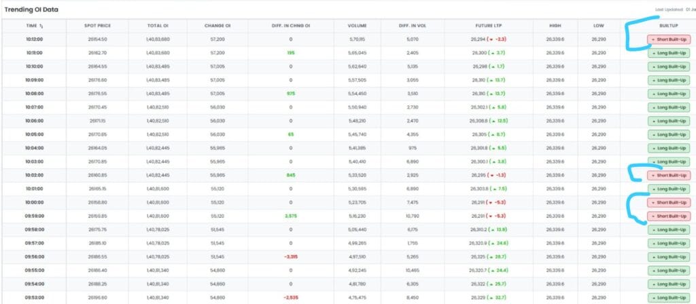Select Short Built-Up badge at 10:02:00
The height and width of the screenshot is (304, 696).
tap(668, 175)
